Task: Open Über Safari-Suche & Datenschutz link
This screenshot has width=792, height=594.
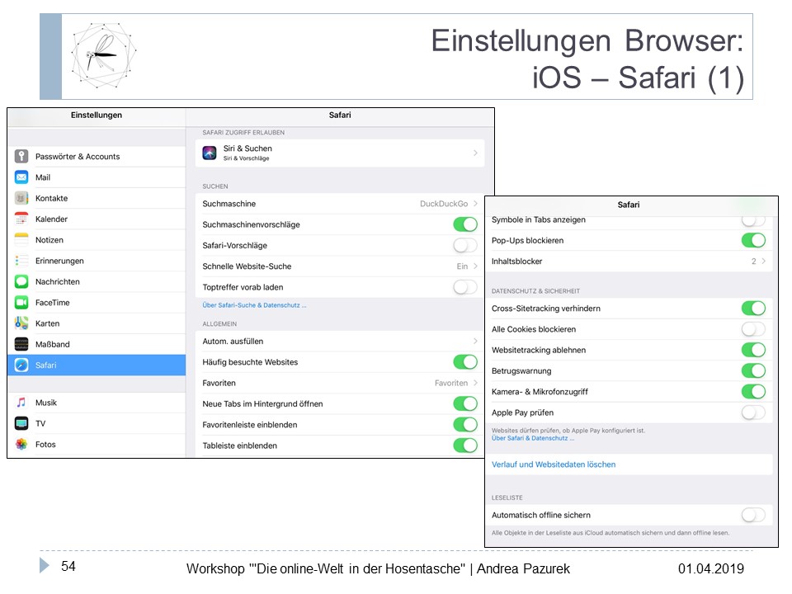Action: coord(254,305)
